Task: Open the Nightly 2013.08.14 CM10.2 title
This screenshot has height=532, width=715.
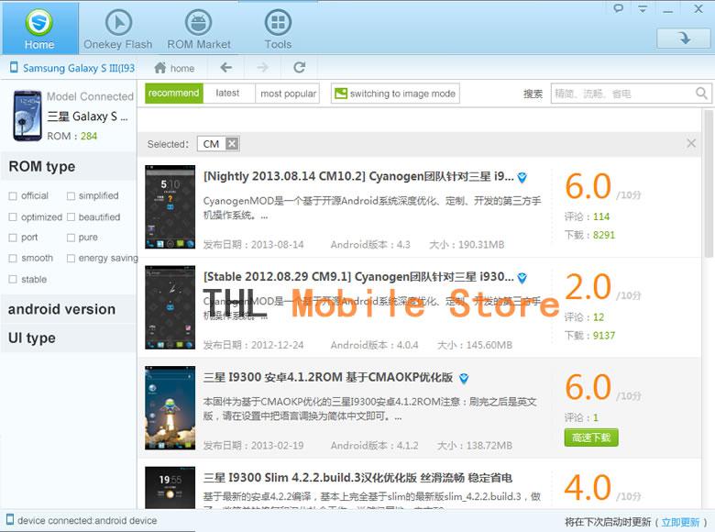Action: (358, 177)
